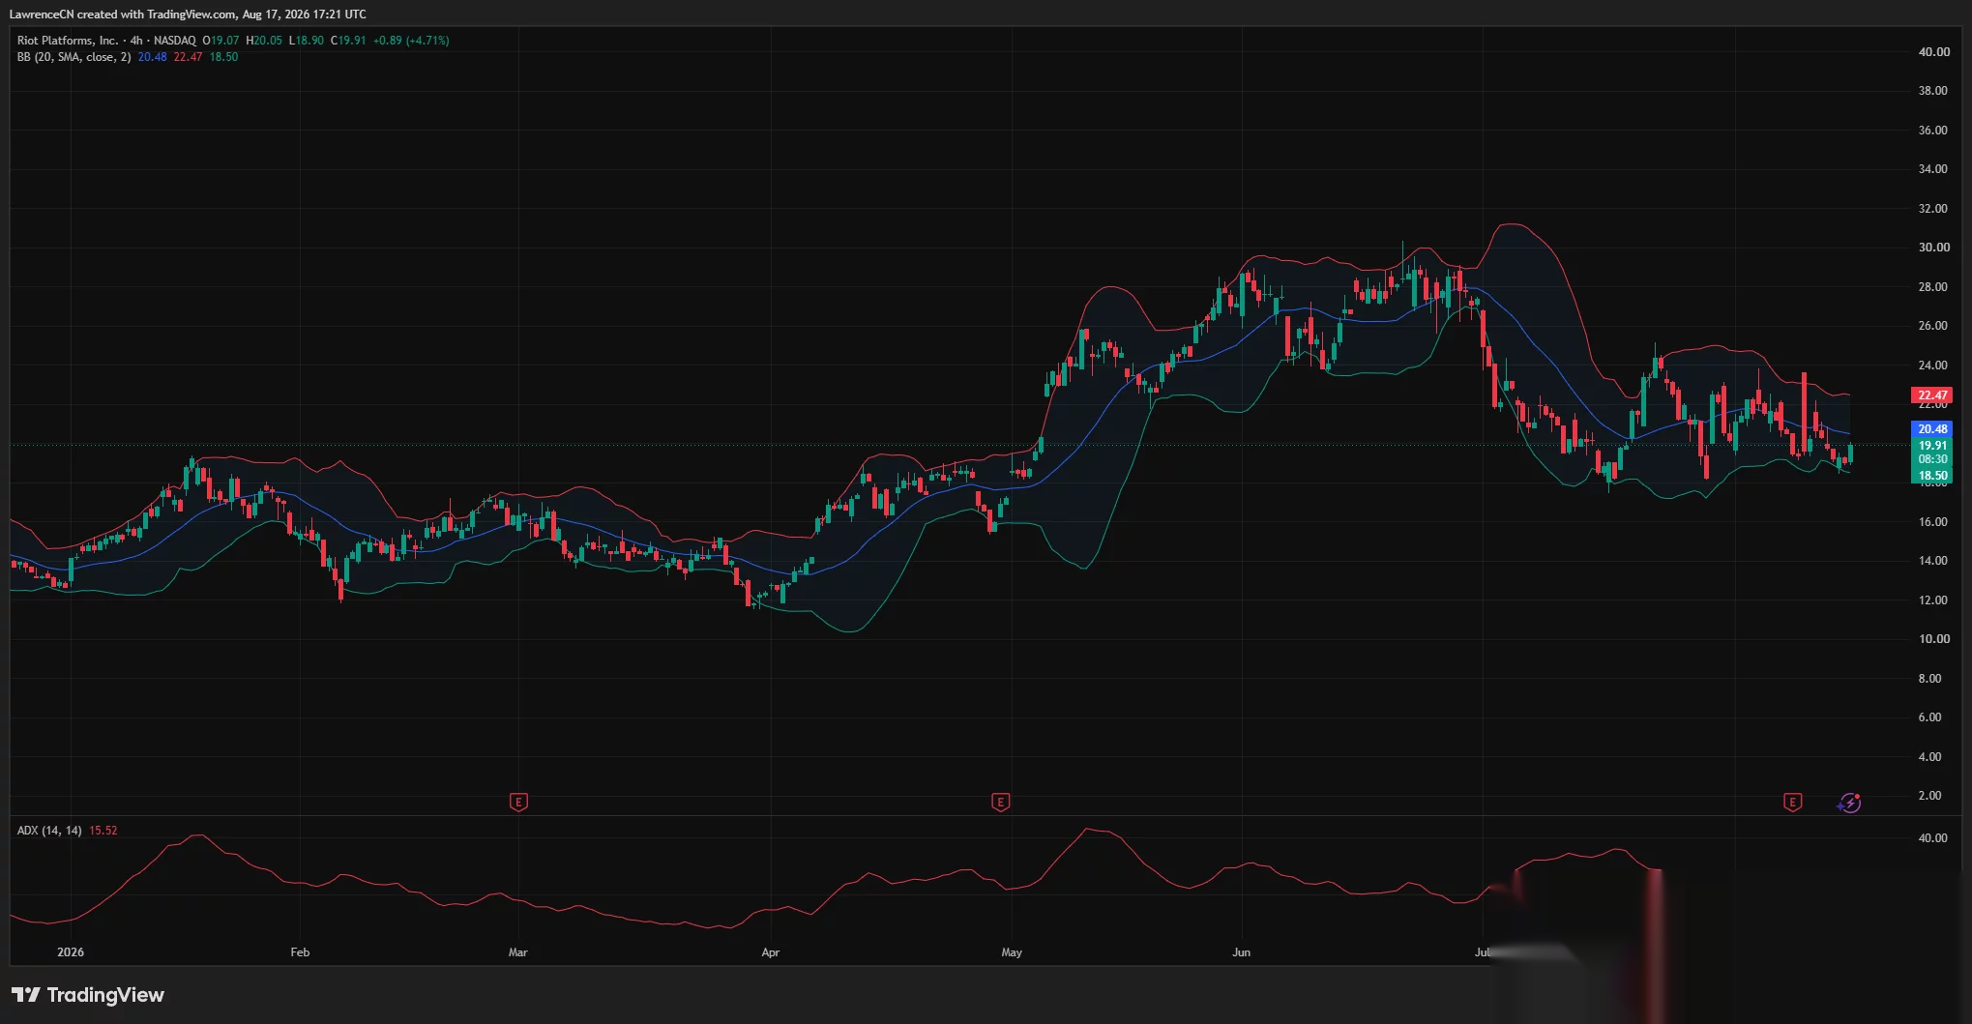Click the high value H20.05
The image size is (1972, 1024).
pyautogui.click(x=264, y=41)
